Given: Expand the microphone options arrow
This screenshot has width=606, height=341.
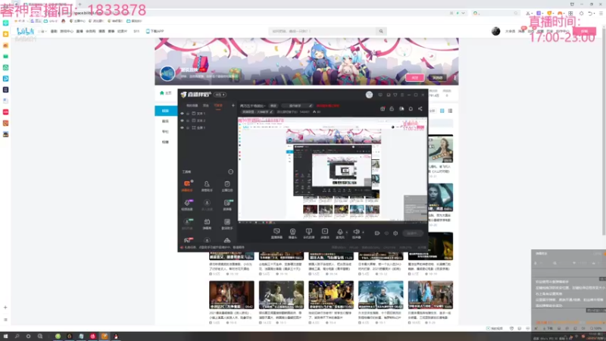Looking at the screenshot, I should (347, 232).
